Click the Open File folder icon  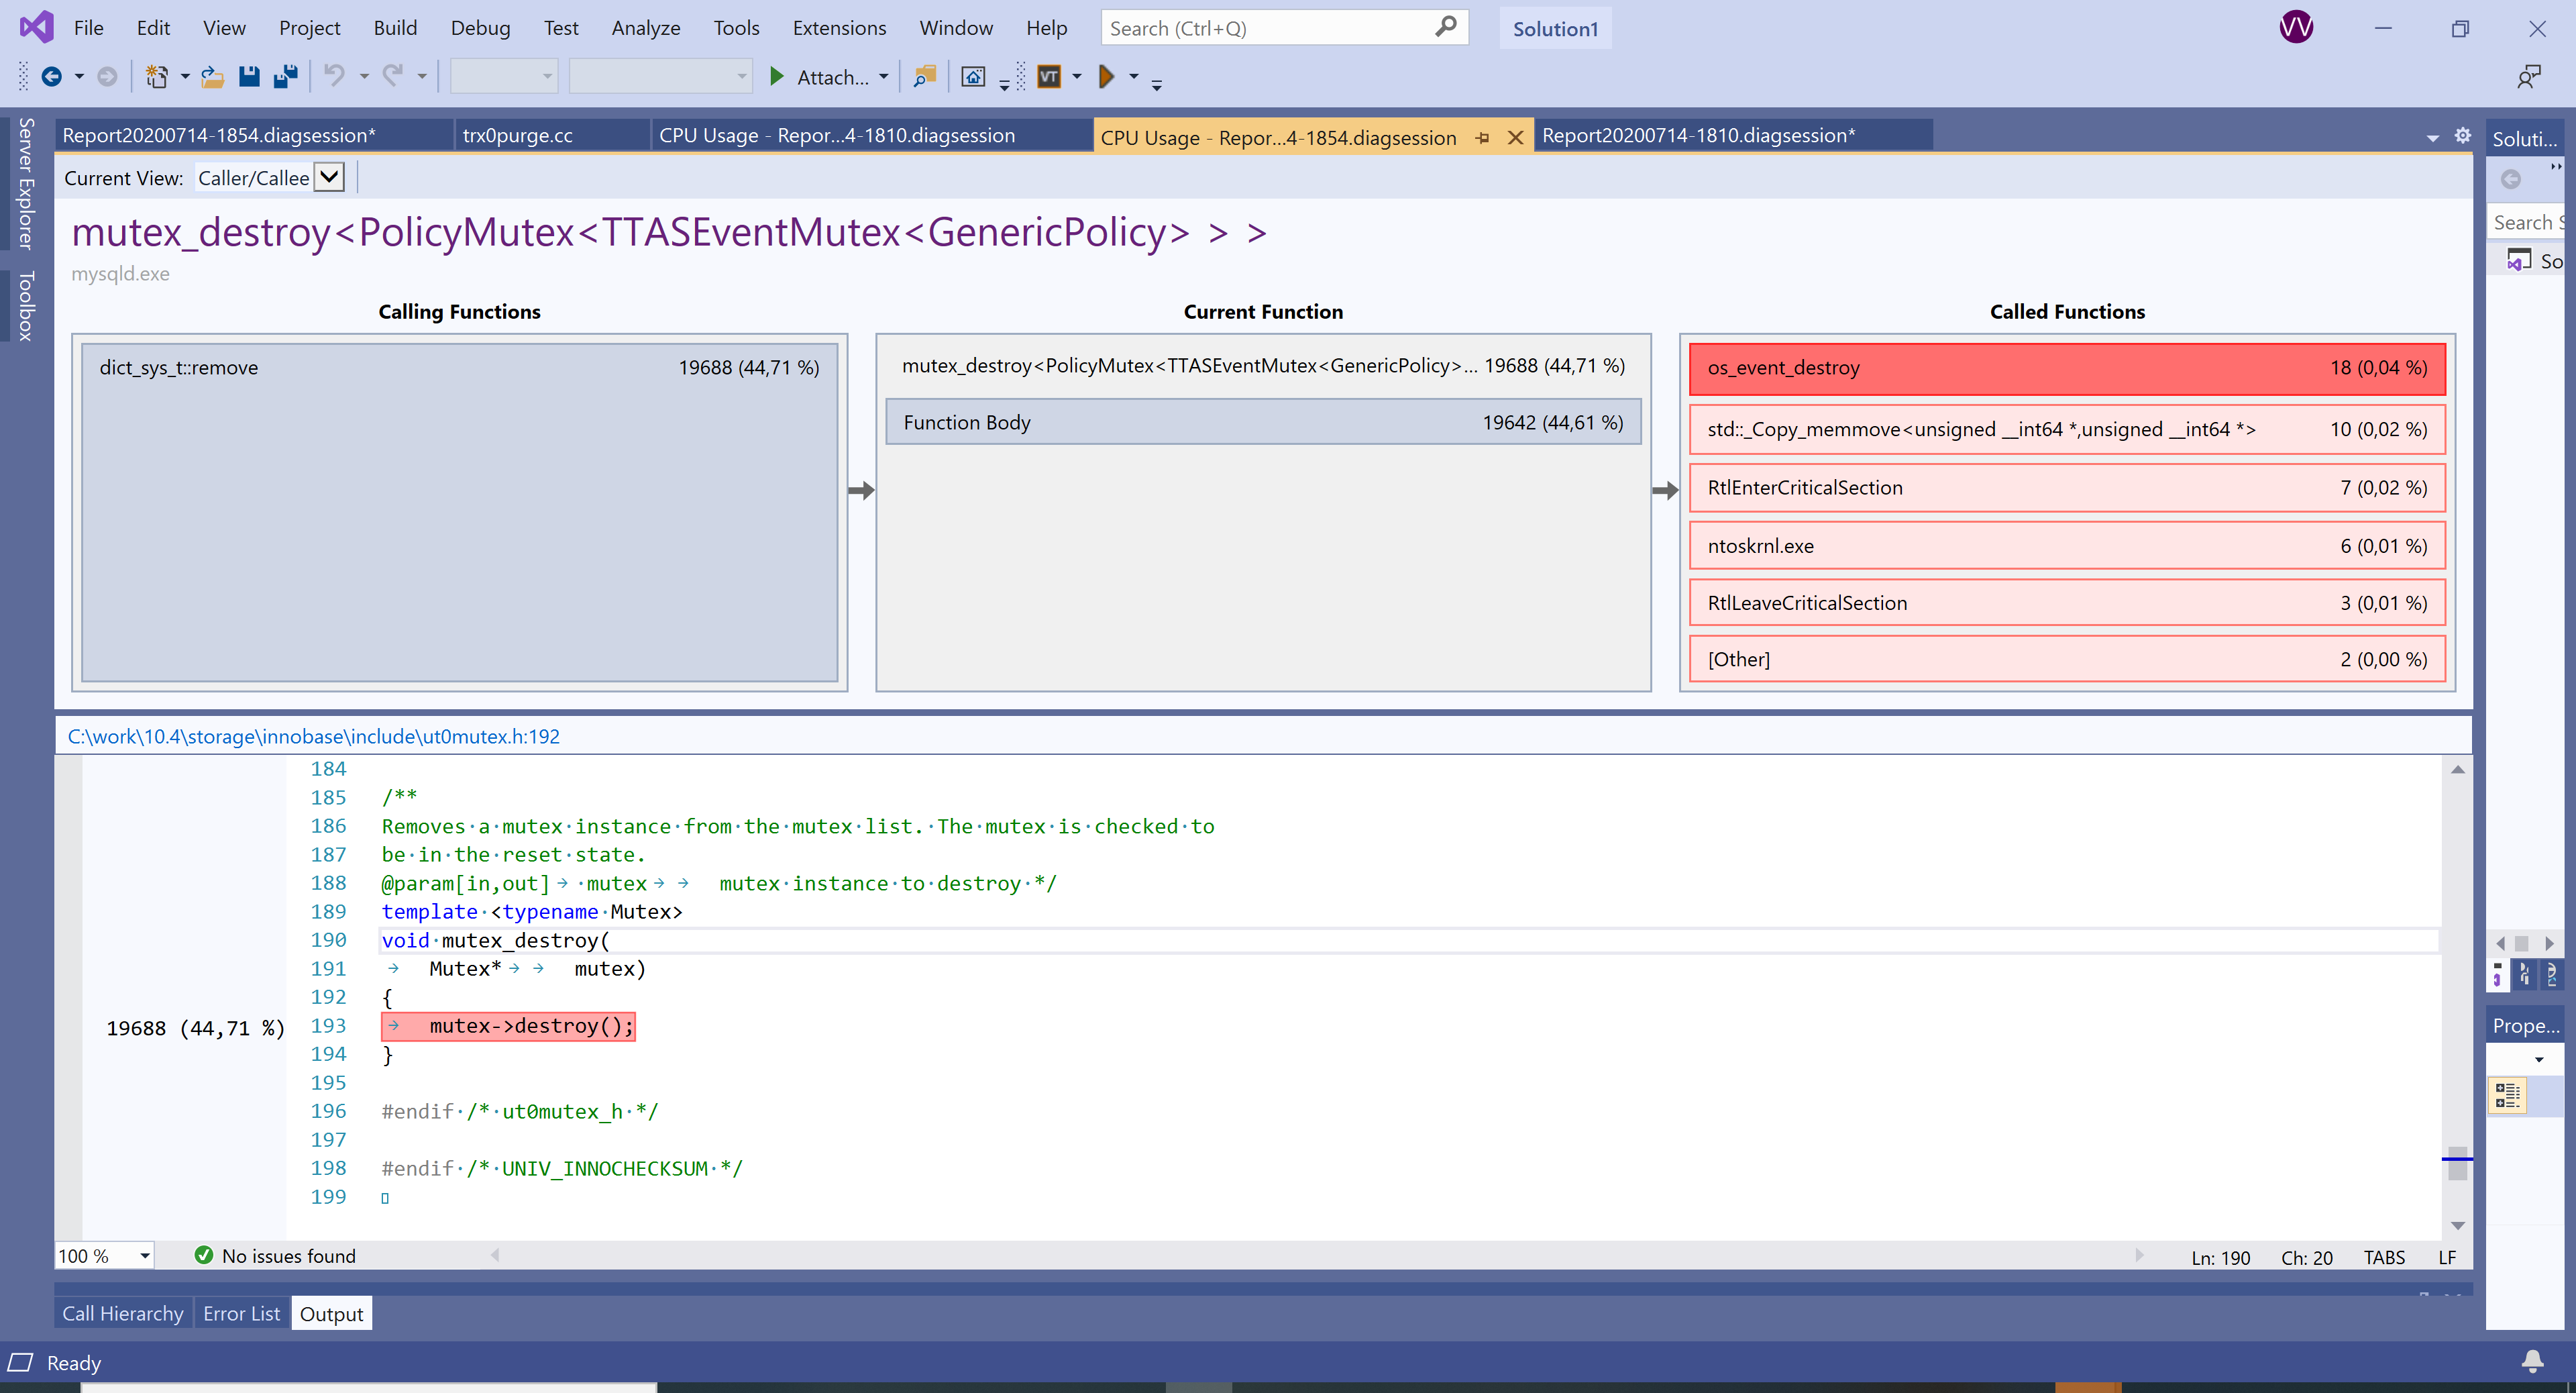(x=212, y=76)
